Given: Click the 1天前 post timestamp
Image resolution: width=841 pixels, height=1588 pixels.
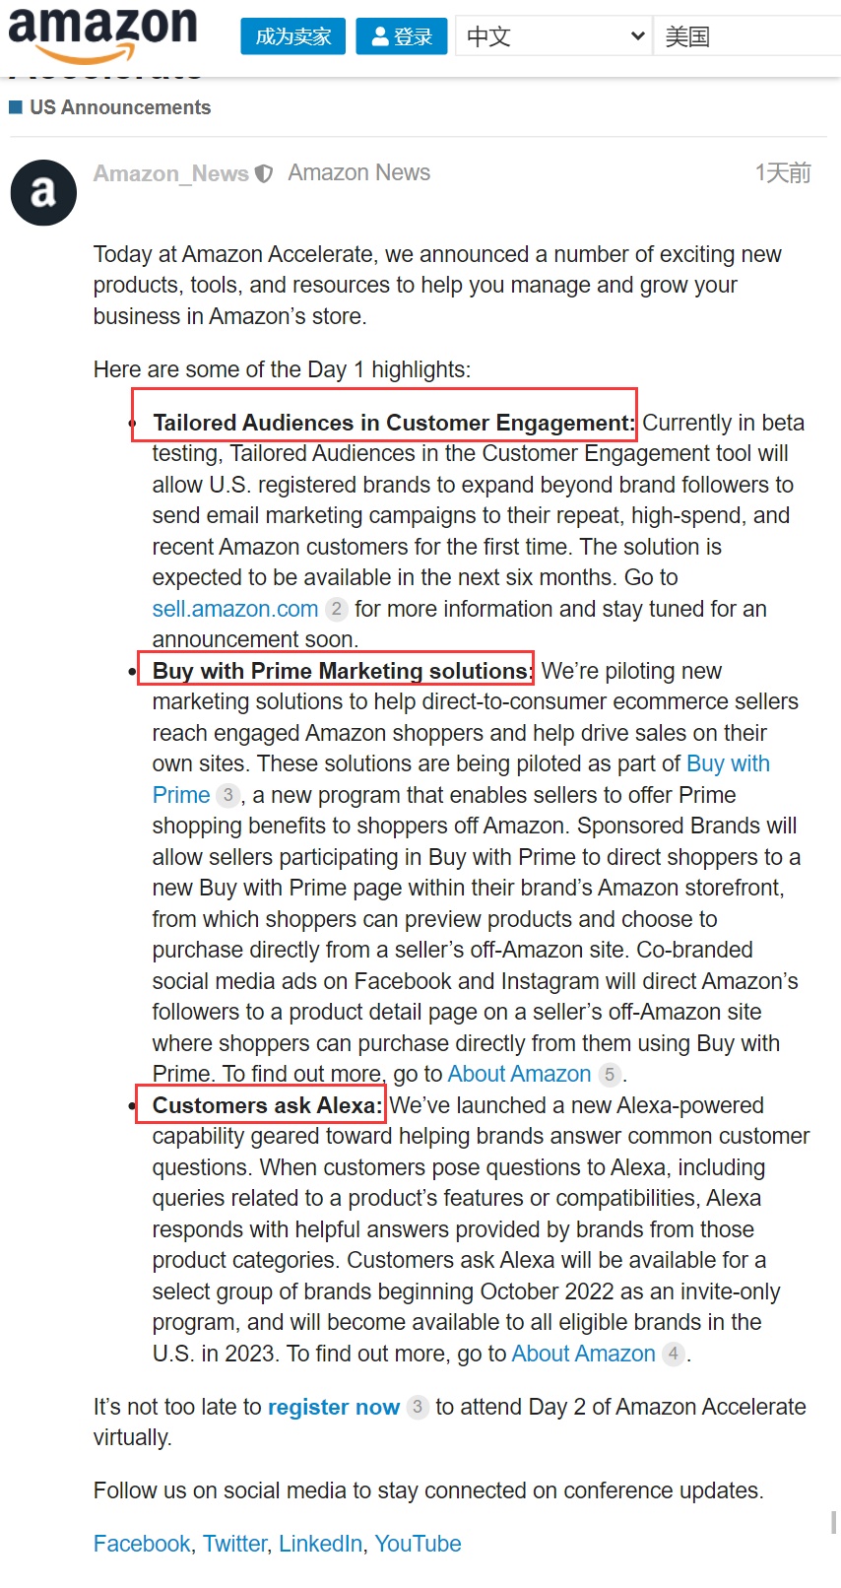Looking at the screenshot, I should coord(783,173).
